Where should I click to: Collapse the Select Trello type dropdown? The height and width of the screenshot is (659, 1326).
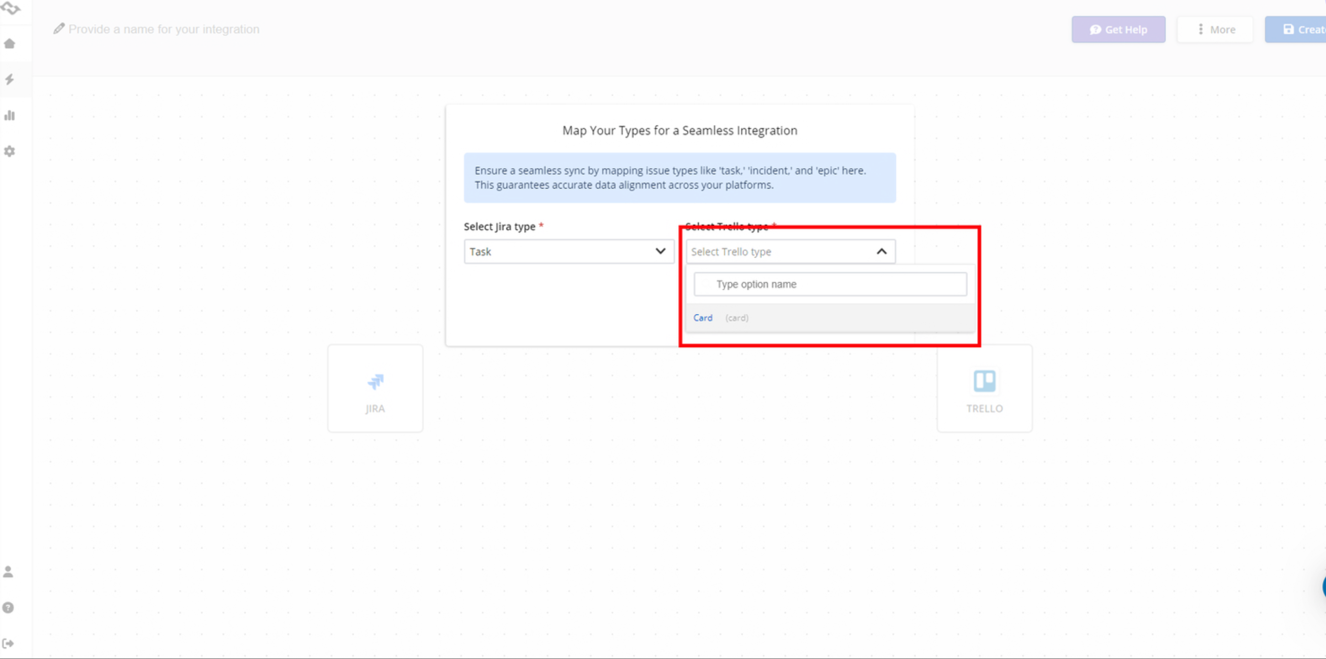click(791, 252)
